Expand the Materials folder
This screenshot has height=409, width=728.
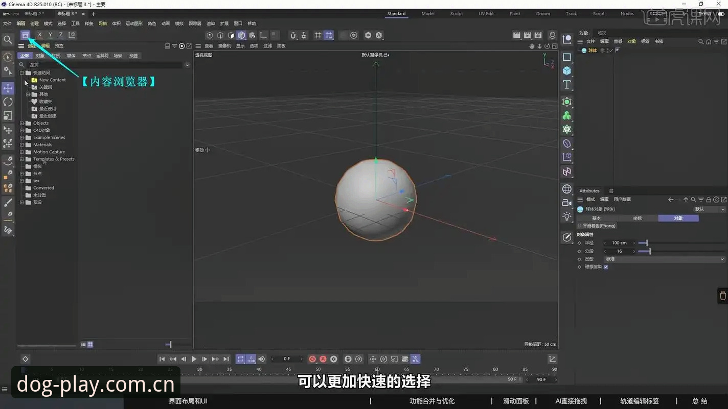22,145
